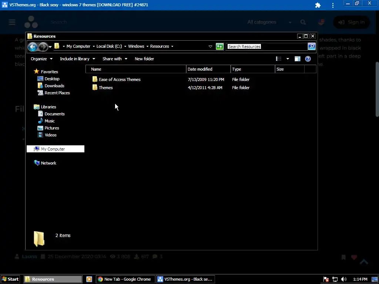
Task: Click New folder button
Action: (x=144, y=59)
